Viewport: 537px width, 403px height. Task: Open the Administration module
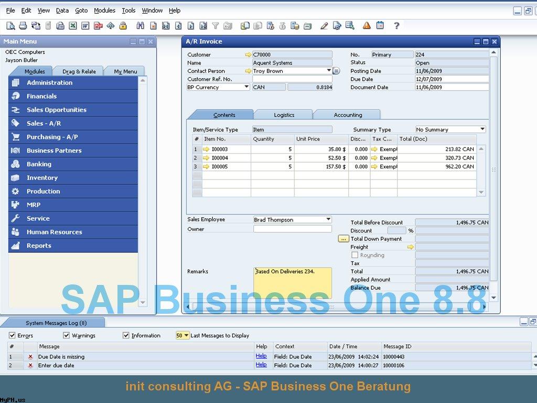point(73,82)
